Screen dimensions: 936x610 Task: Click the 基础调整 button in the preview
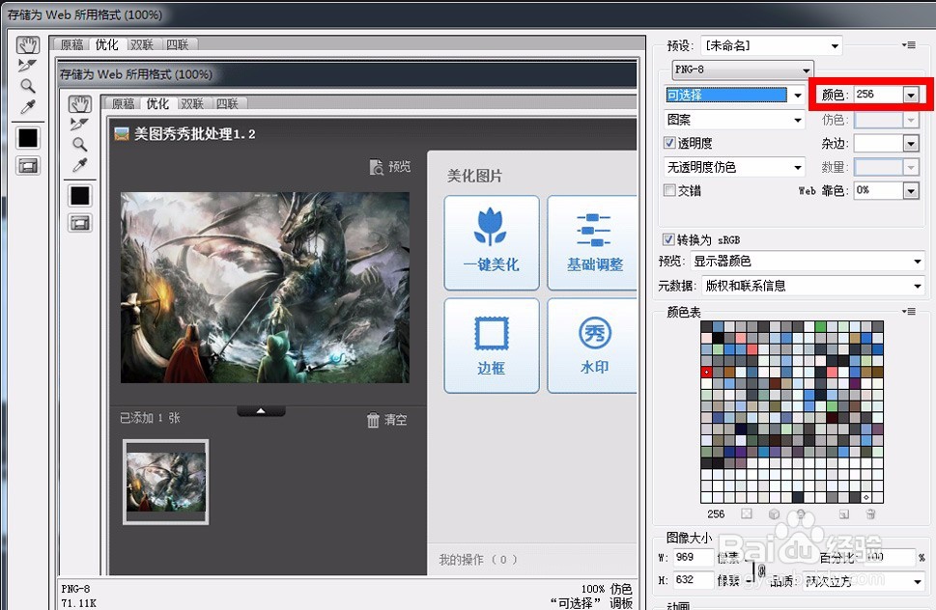pyautogui.click(x=592, y=242)
